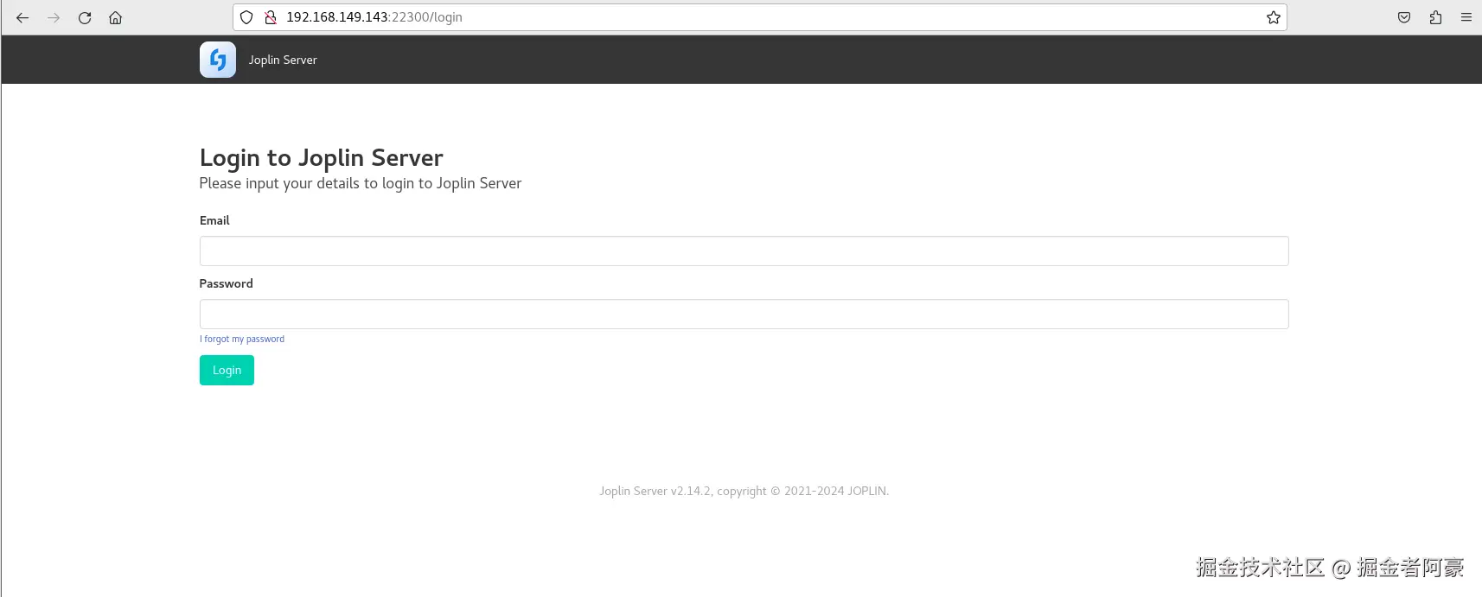This screenshot has height=597, width=1482.
Task: Open the extensions puzzle icon
Action: [x=1435, y=17]
